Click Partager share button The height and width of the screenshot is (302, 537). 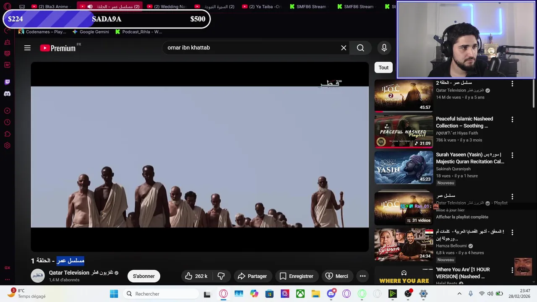point(252,276)
